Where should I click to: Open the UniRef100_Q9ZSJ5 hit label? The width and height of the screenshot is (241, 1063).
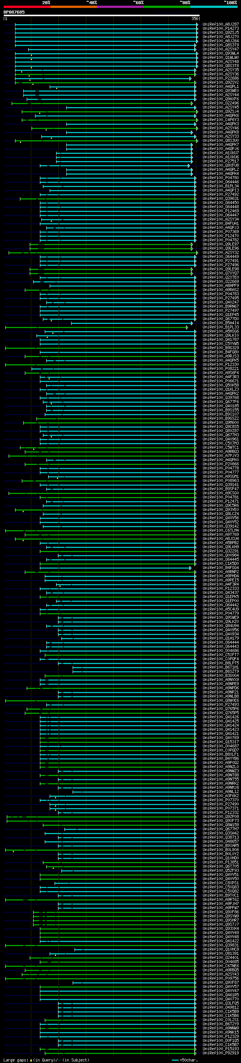pyautogui.click(x=220, y=32)
